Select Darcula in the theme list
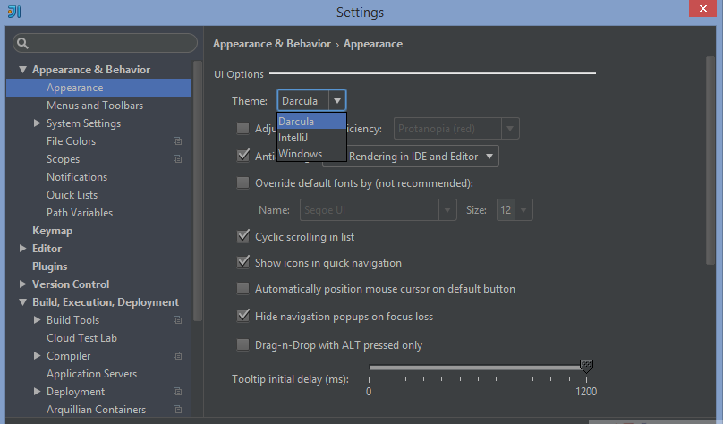 [x=311, y=122]
